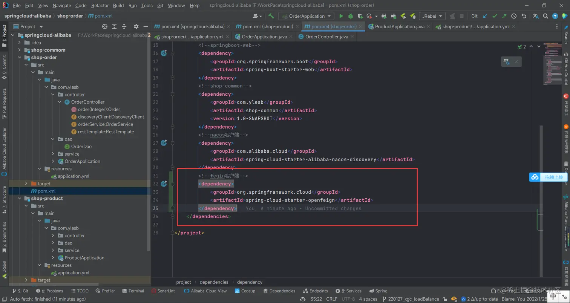Viewport: 570px width, 303px height.
Task: Start debugging with the bug icon
Action: [x=351, y=16]
